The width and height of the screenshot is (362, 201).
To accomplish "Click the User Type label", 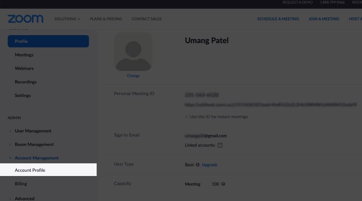I will (x=124, y=164).
